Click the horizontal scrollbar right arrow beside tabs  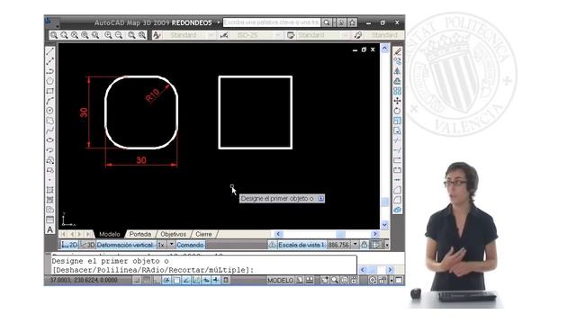click(375, 234)
